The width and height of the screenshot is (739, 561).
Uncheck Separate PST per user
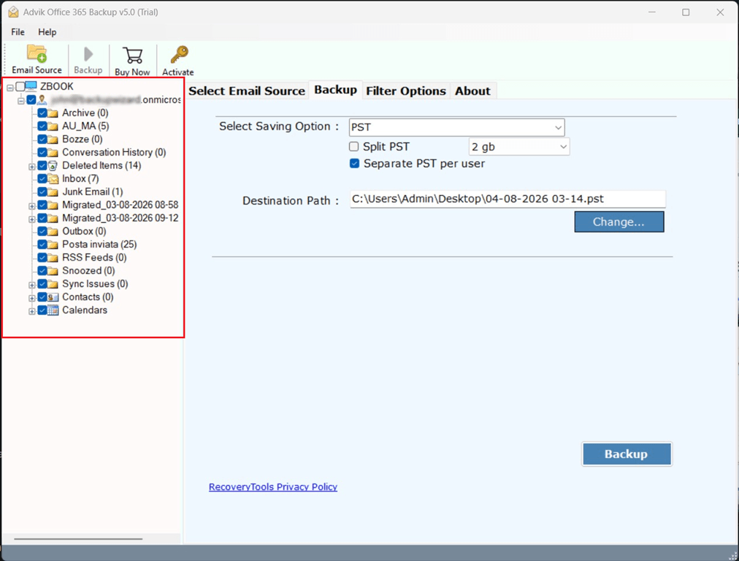tap(354, 164)
